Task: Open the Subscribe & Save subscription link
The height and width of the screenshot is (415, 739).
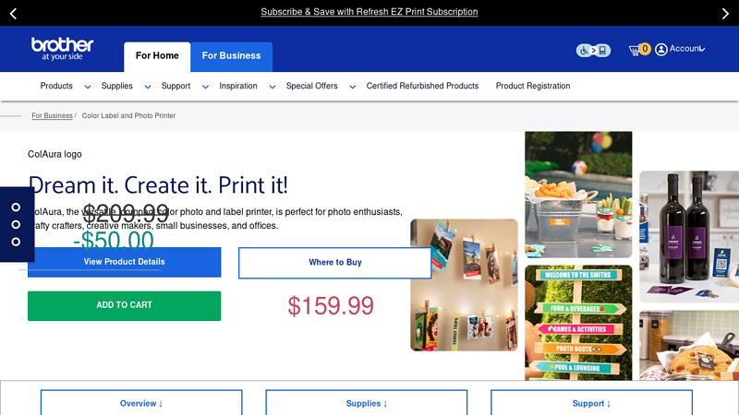Action: [369, 12]
